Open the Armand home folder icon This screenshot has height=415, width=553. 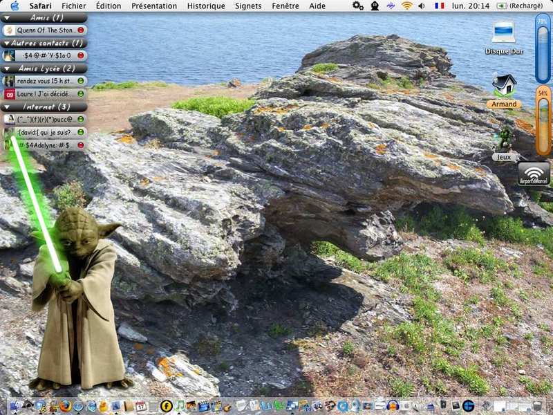tap(504, 86)
